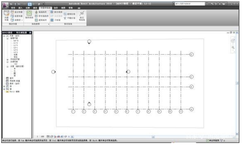Click the Undo button in quick access toolbar
The height and width of the screenshot is (145, 243).
pos(19,4)
